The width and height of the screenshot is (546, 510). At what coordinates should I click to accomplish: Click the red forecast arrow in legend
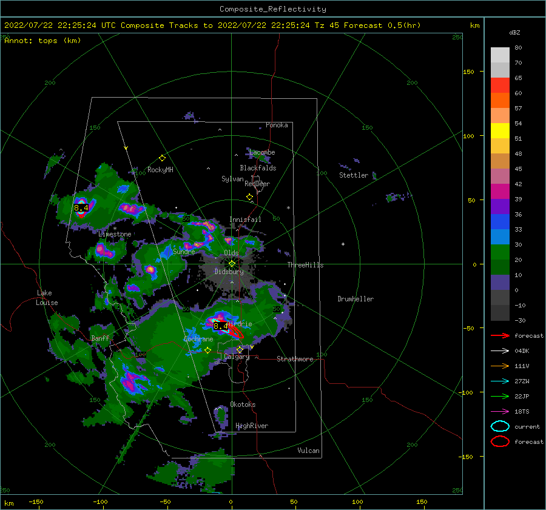point(500,335)
